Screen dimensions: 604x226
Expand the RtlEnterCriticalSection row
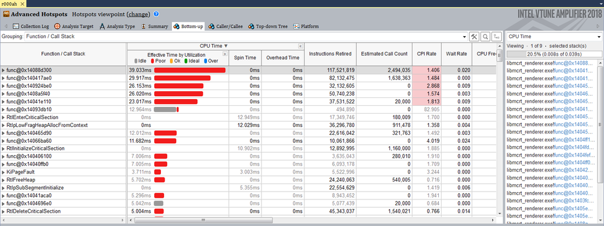(4, 117)
